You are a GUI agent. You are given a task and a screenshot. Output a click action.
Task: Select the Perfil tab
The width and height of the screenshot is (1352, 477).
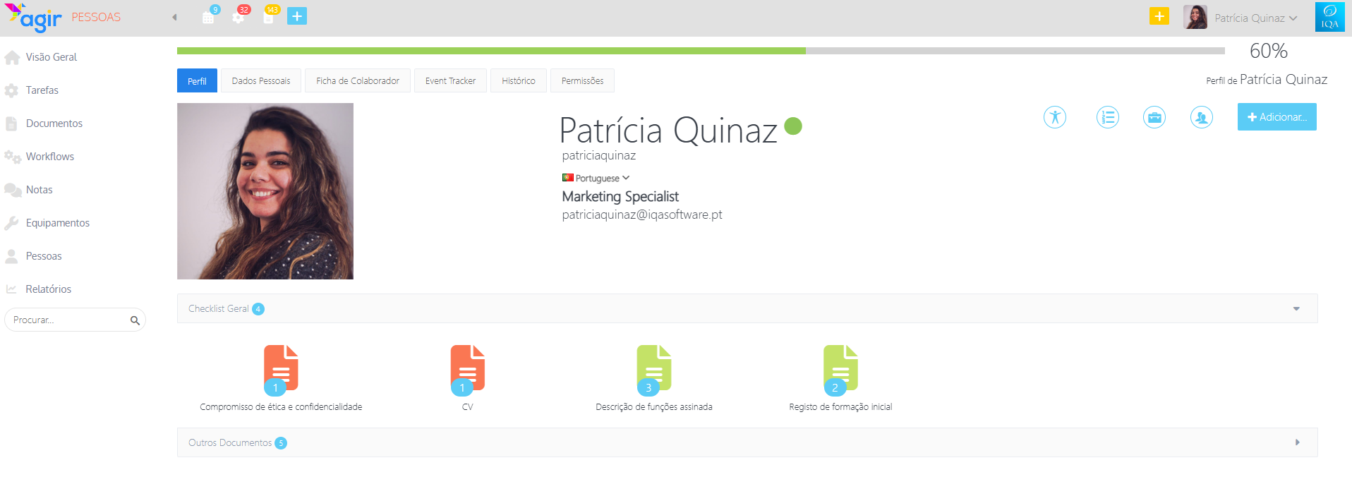tap(197, 81)
